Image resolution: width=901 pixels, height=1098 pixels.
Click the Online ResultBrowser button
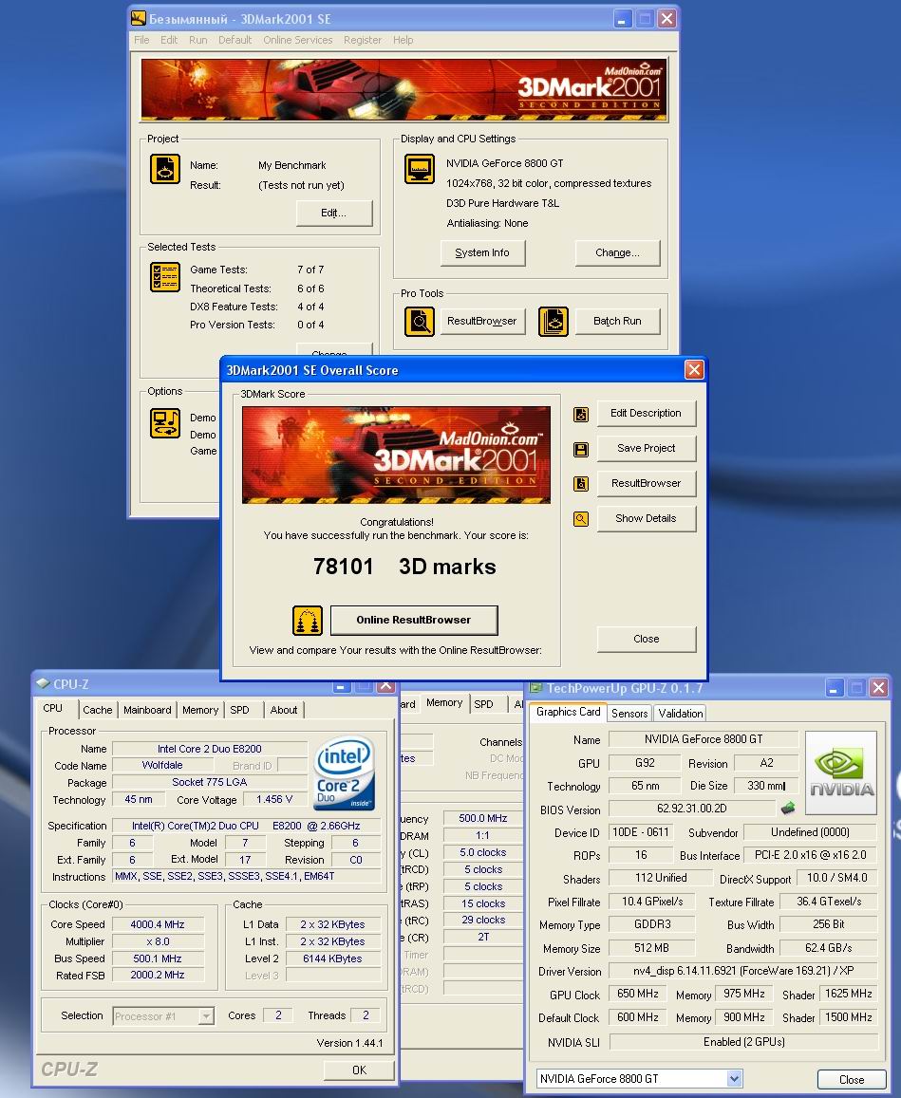[x=413, y=620]
